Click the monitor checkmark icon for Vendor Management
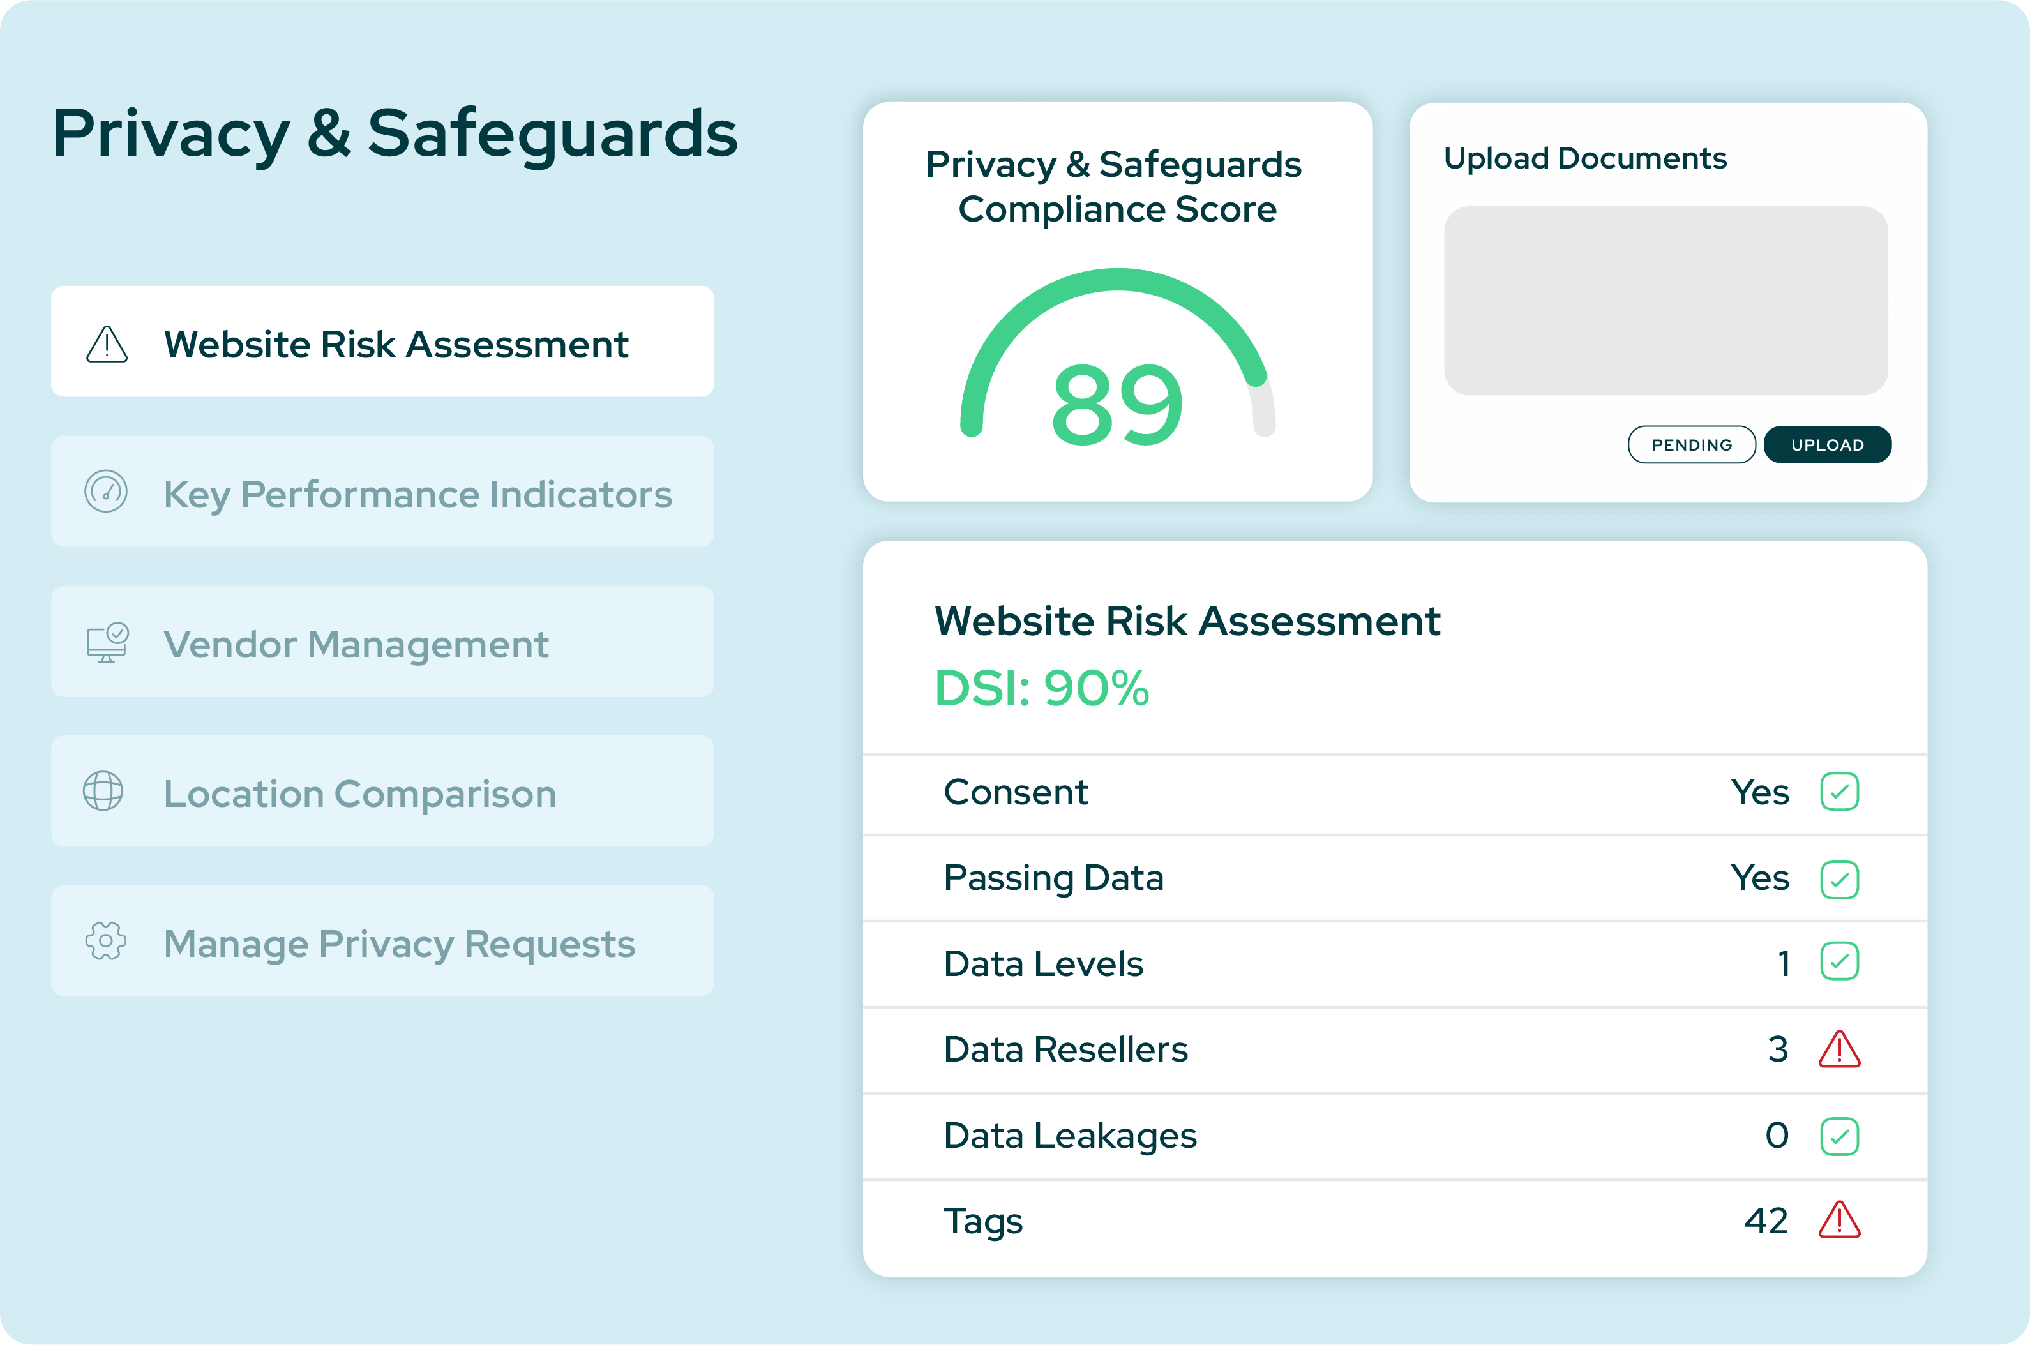Image resolution: width=2030 pixels, height=1345 pixels. point(107,642)
